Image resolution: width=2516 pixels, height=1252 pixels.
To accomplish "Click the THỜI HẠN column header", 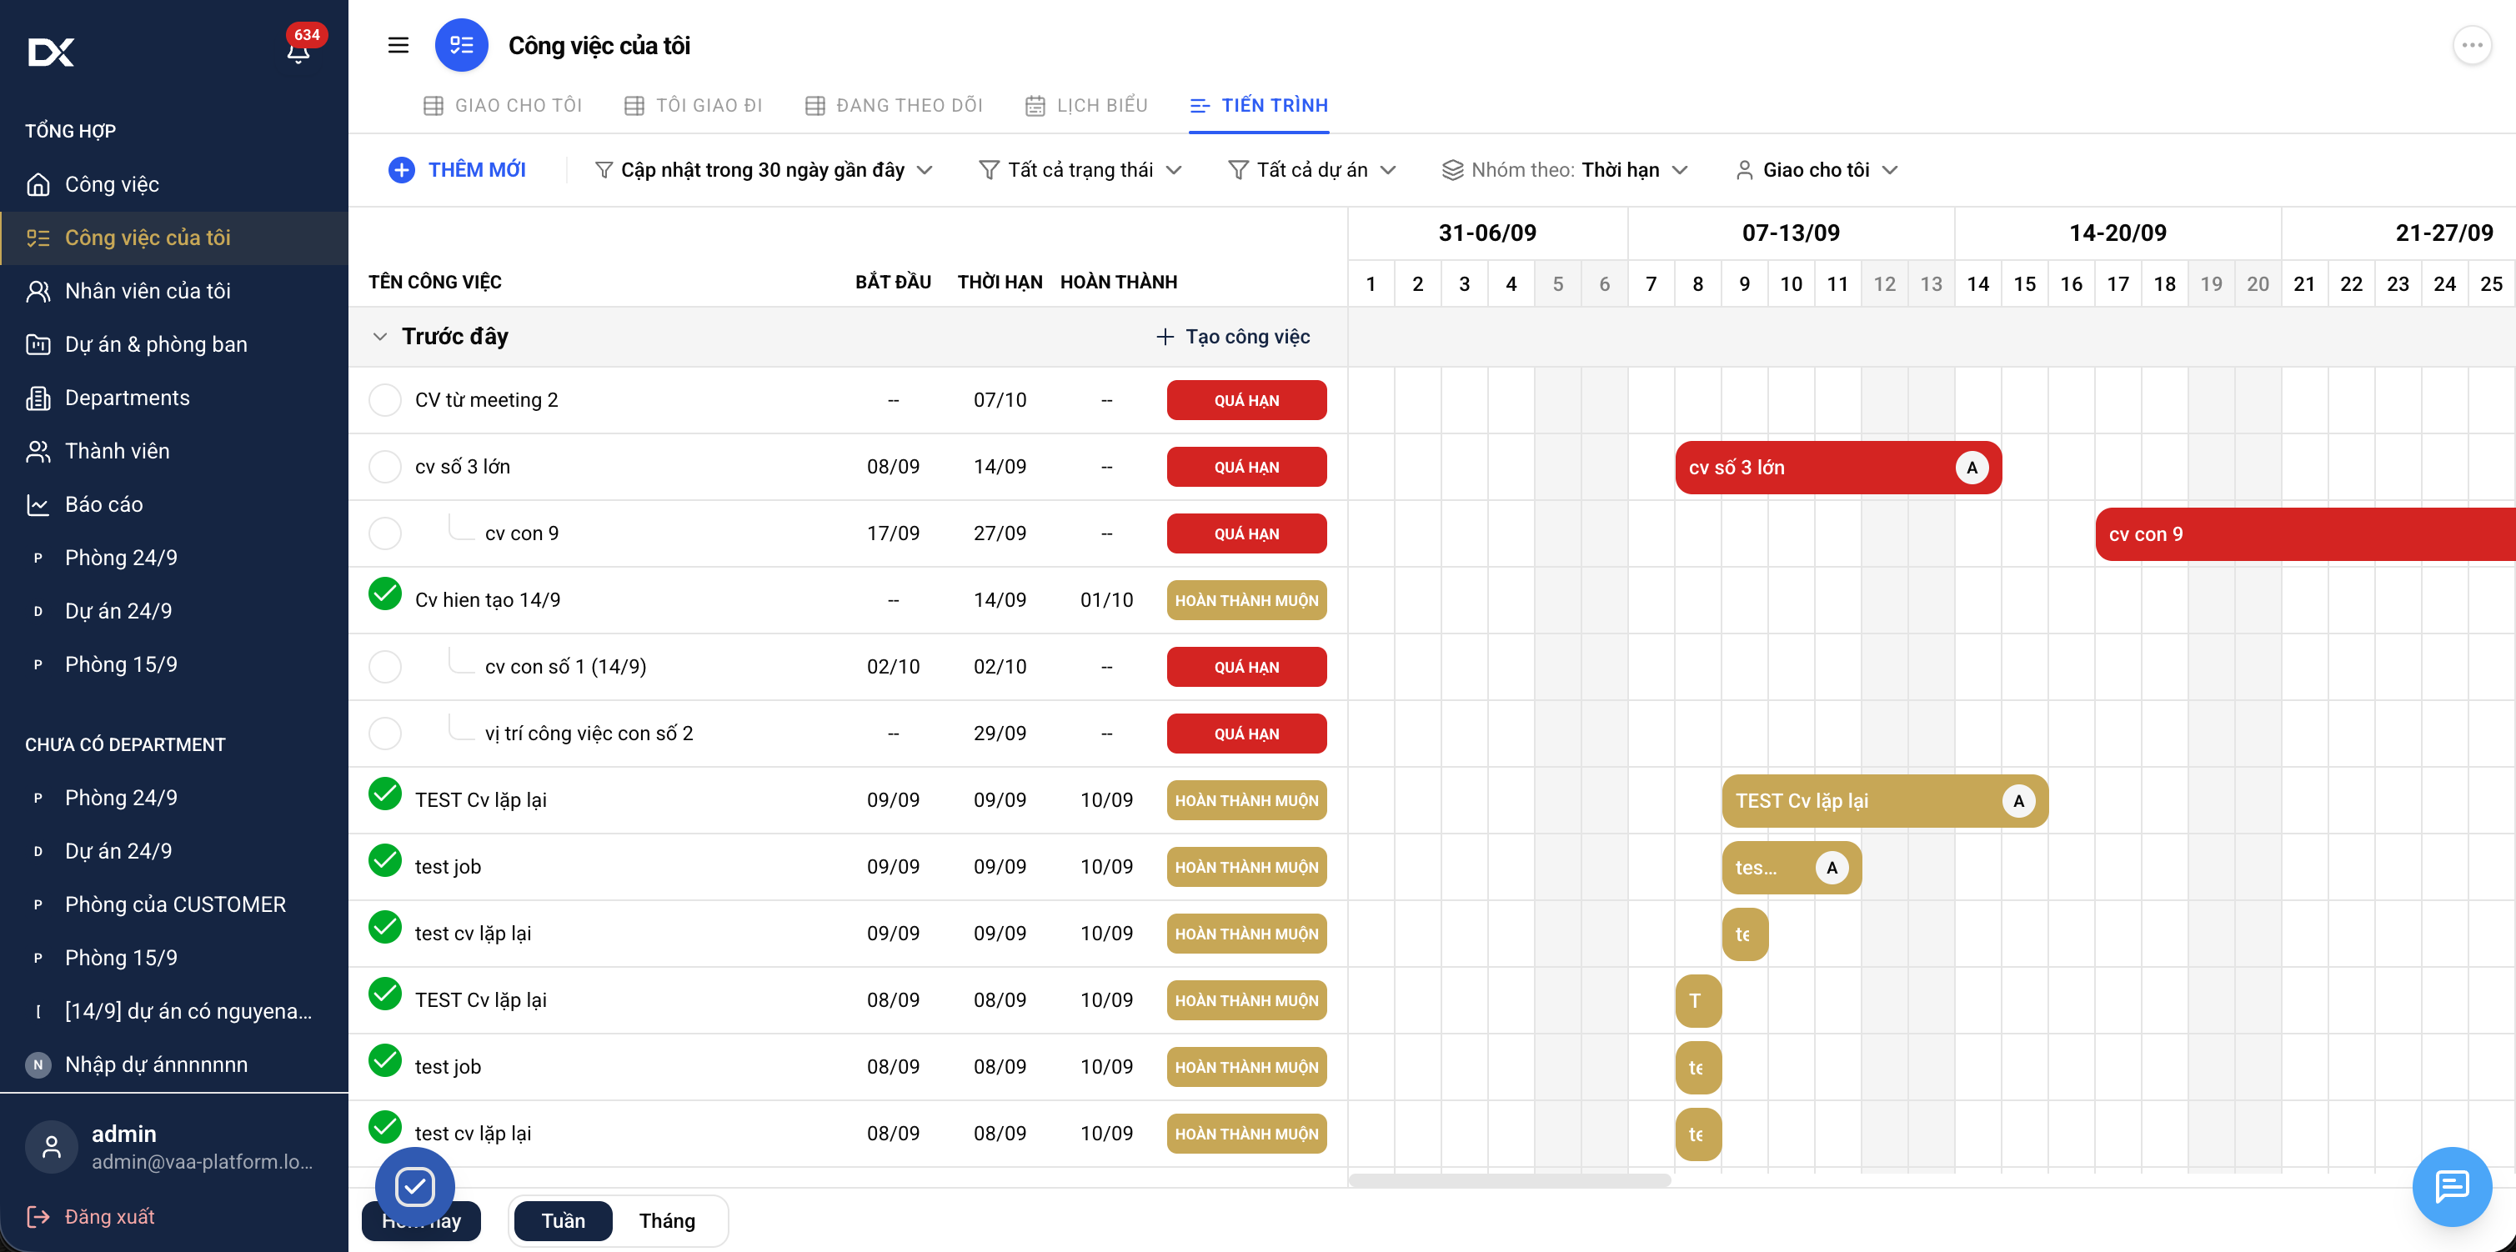I will tap(1000, 283).
